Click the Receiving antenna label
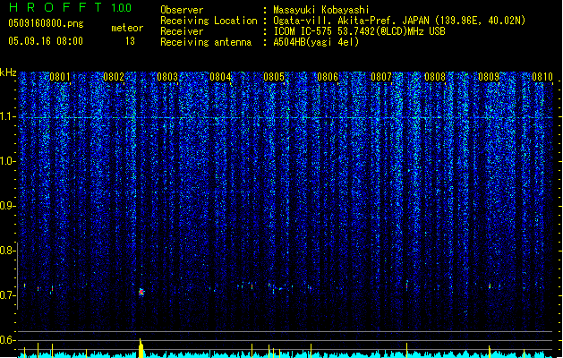The height and width of the screenshot is (358, 563). [206, 42]
